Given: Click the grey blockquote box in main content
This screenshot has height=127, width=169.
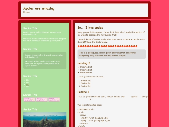Looking at the screenshot, I should [111, 54].
